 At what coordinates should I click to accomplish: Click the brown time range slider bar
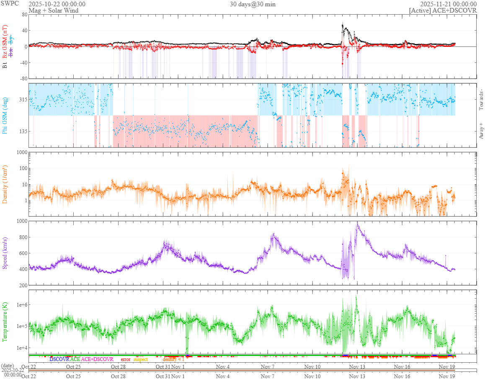(242, 370)
